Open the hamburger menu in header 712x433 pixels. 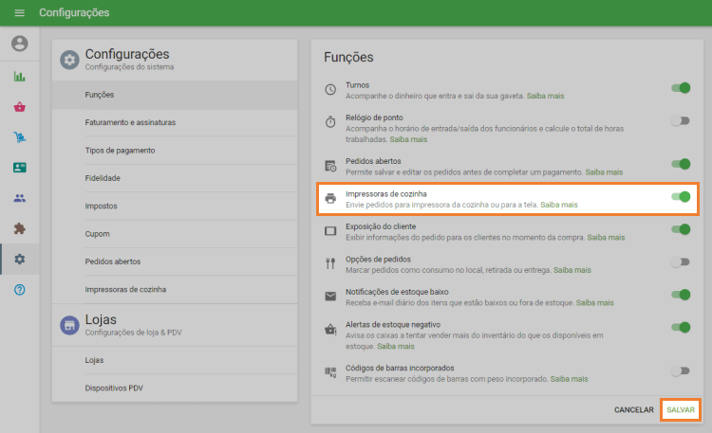coord(19,13)
